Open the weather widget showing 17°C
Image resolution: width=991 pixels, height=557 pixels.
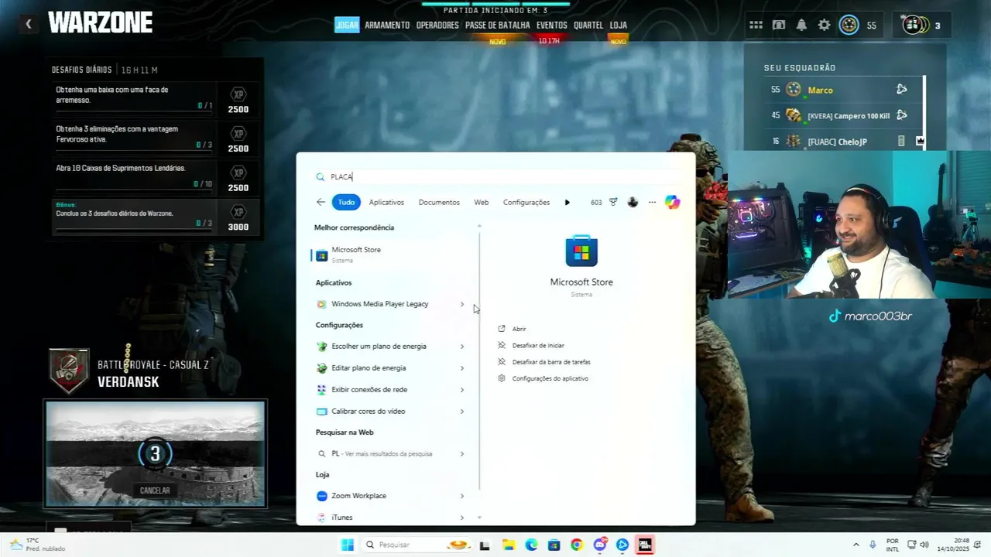click(37, 545)
